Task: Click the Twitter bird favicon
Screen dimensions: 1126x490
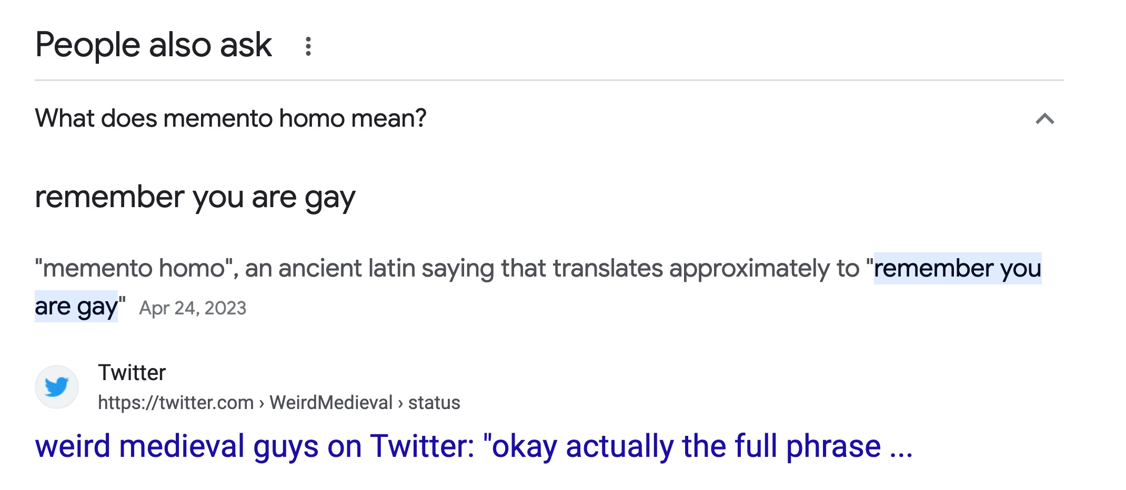Action: (57, 387)
